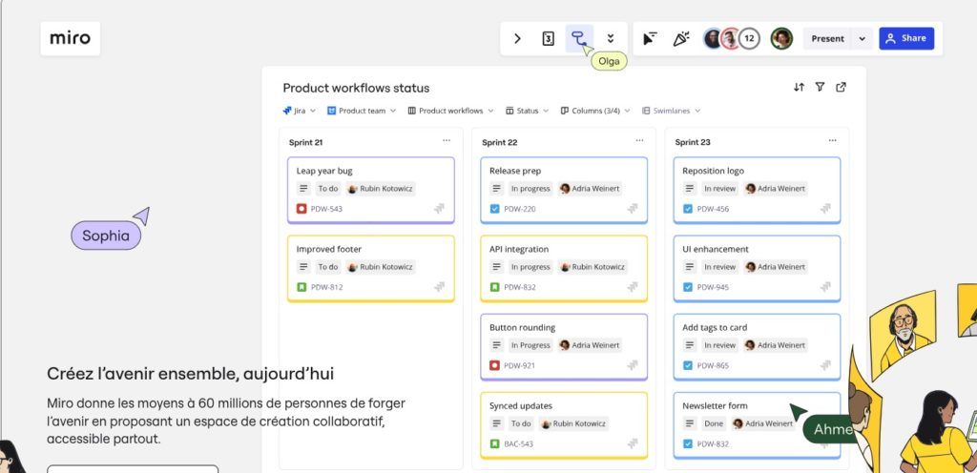Click the blue checkbox icon beside PDW-865
Viewport: 977px width, 473px height.
(687, 365)
